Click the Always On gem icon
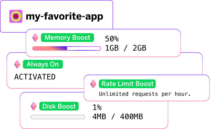212x129 pixels. pos(17,64)
